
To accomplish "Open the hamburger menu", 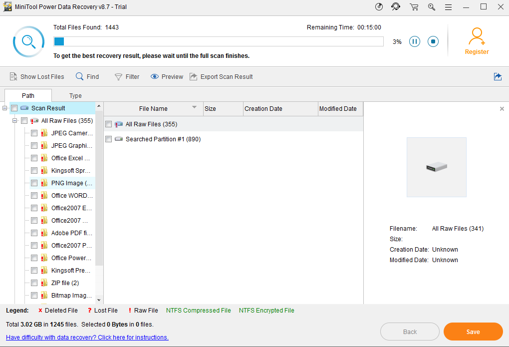I will (448, 7).
